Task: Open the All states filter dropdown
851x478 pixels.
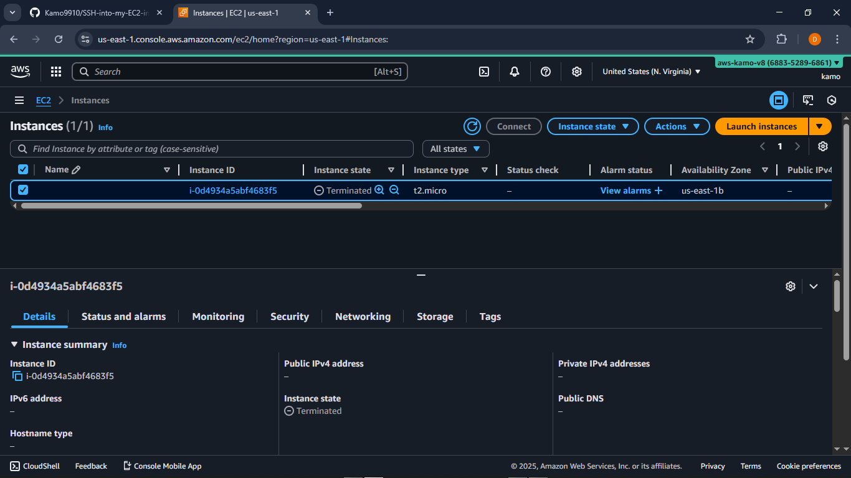Action: 455,149
